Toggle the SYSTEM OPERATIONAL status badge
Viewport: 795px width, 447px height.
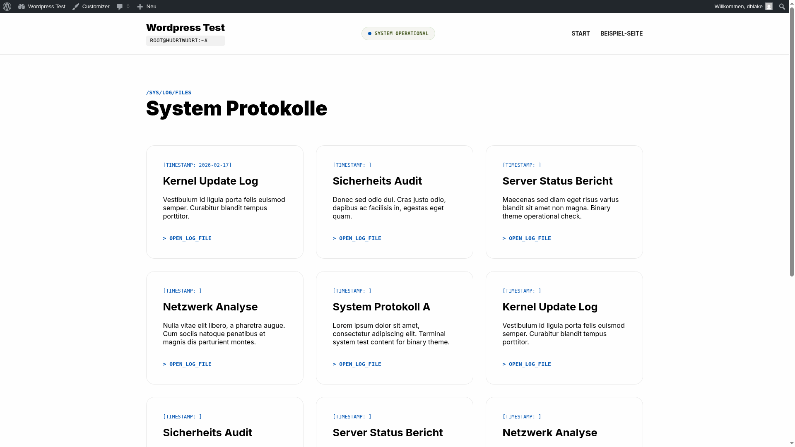click(x=398, y=34)
